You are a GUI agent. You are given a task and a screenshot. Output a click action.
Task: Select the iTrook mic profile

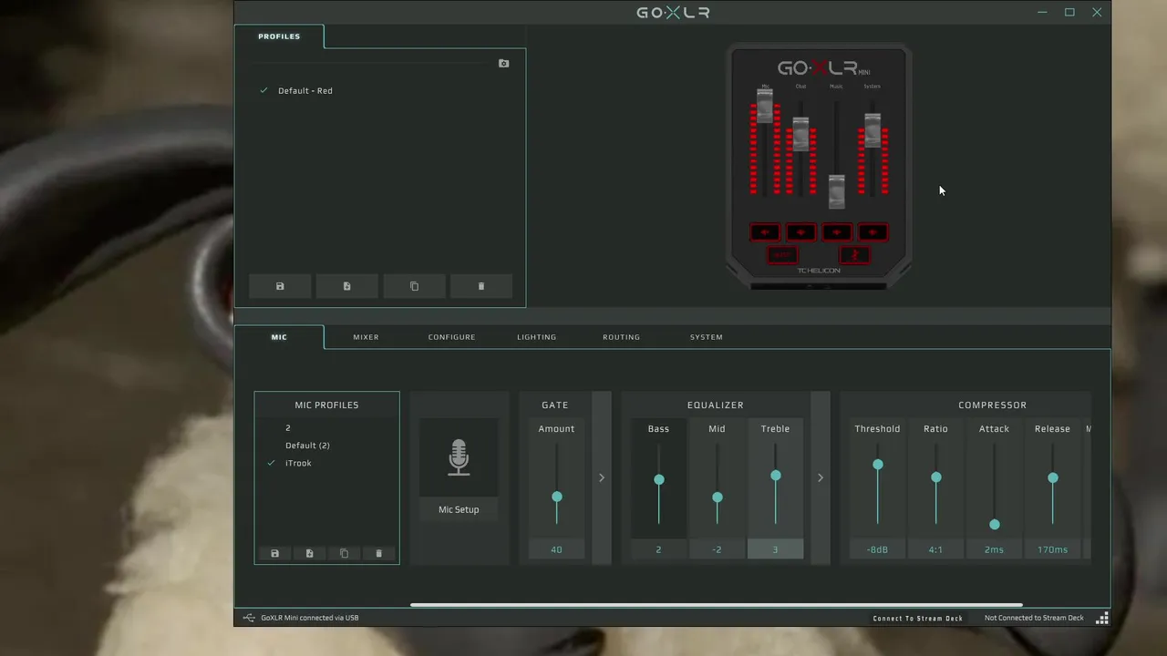click(298, 463)
